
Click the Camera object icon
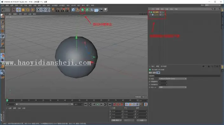tap(101, 10)
